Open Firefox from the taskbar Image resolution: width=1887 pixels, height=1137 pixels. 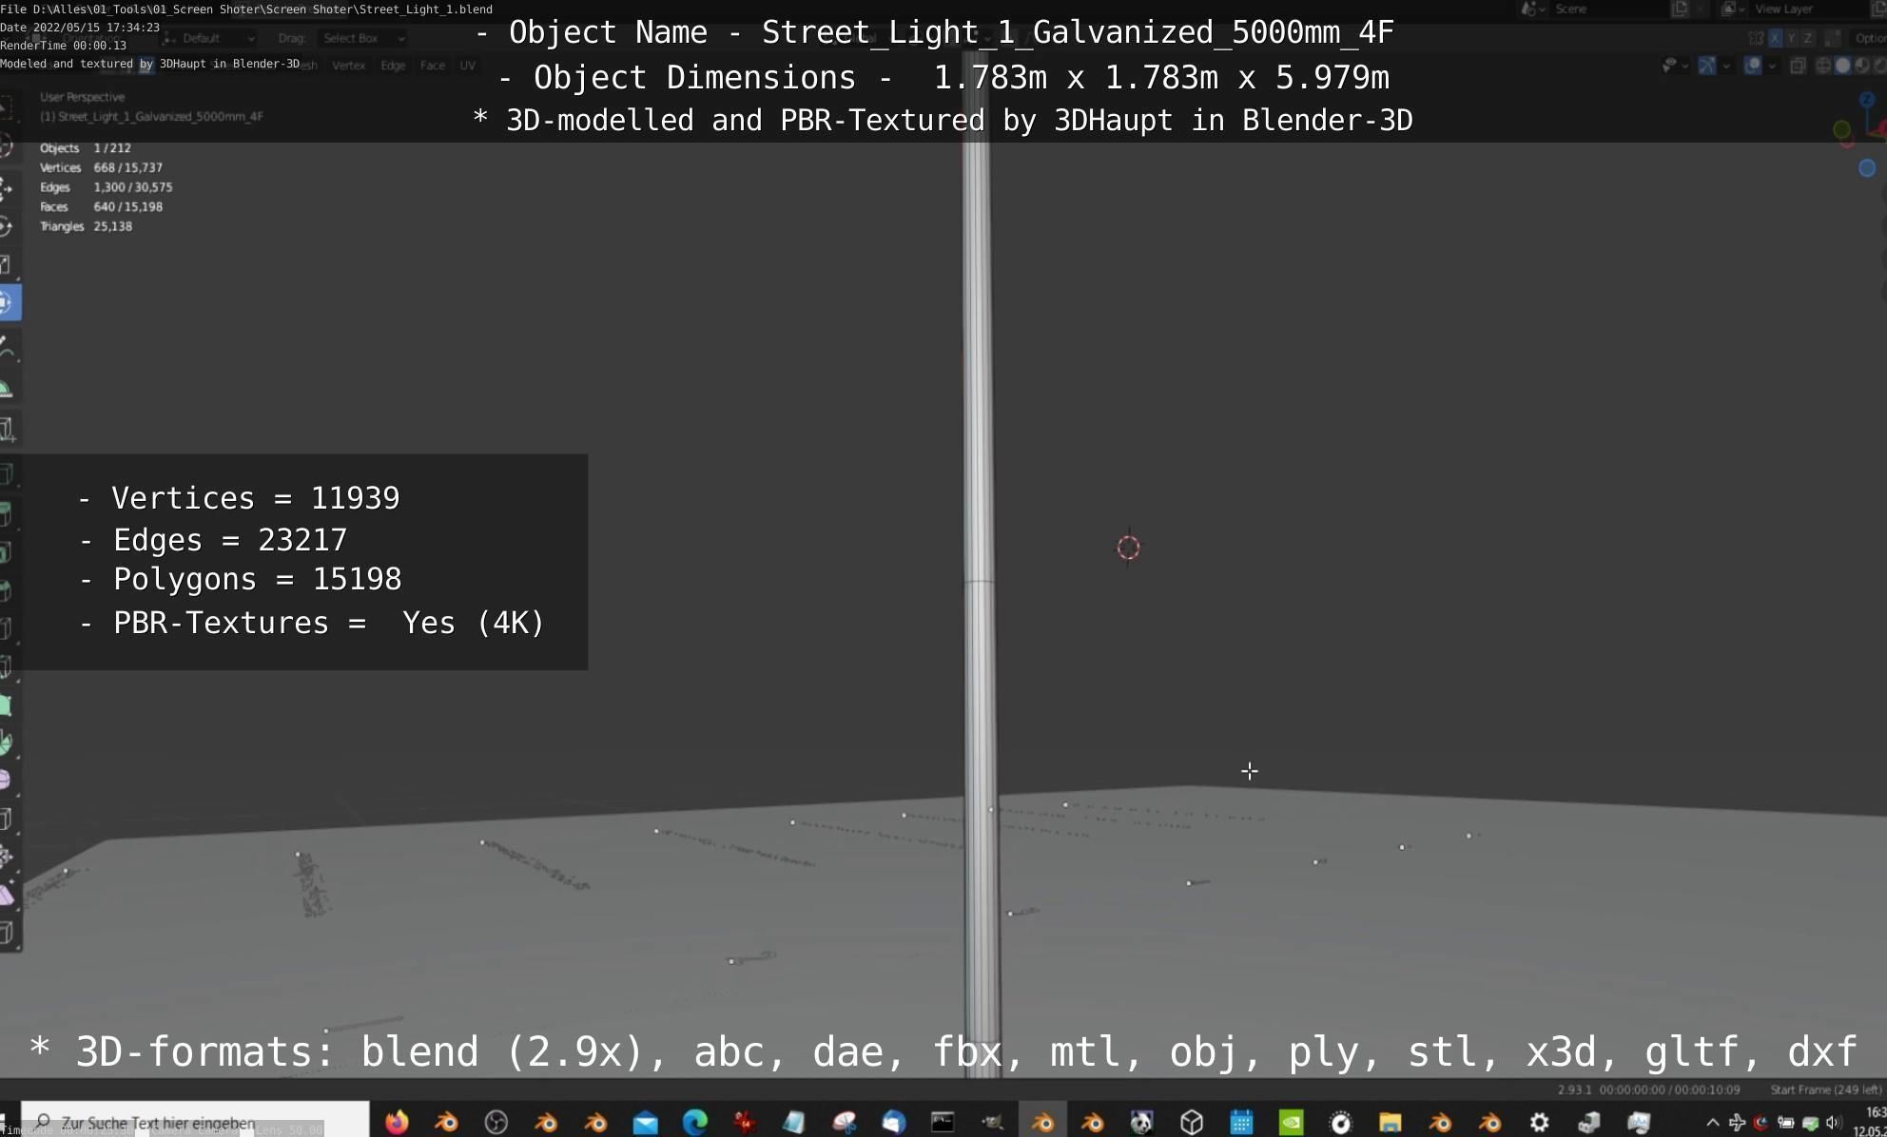[397, 1123]
